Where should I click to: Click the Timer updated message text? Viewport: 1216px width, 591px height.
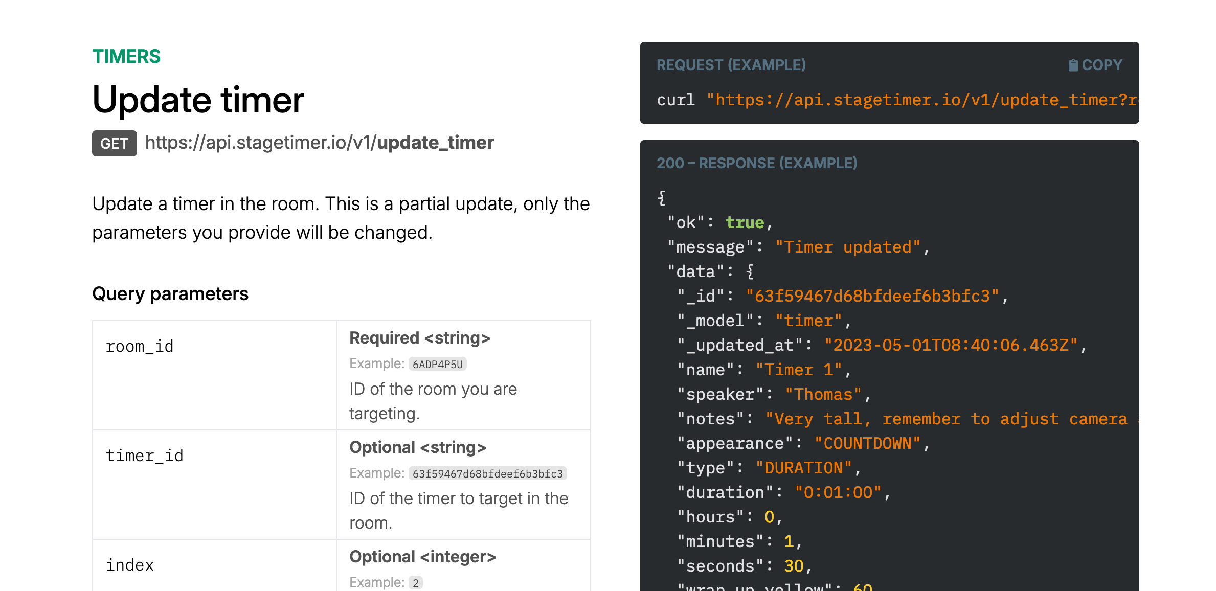(850, 246)
